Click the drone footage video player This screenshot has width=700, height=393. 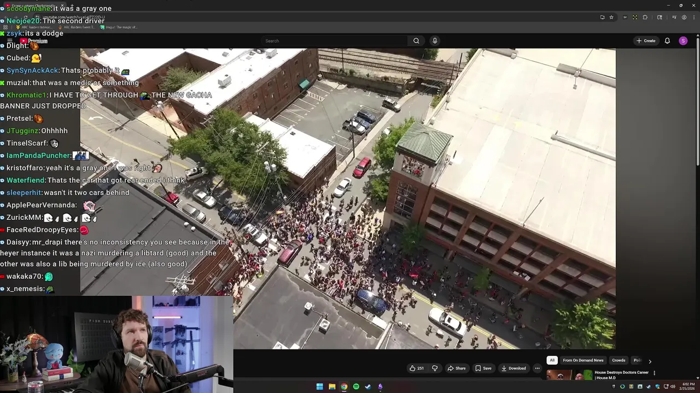(348, 199)
